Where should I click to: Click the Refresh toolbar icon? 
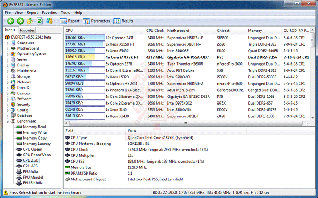click(x=40, y=21)
